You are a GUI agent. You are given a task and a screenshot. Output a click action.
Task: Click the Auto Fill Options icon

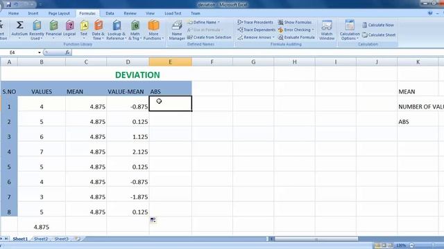pyautogui.click(x=153, y=220)
